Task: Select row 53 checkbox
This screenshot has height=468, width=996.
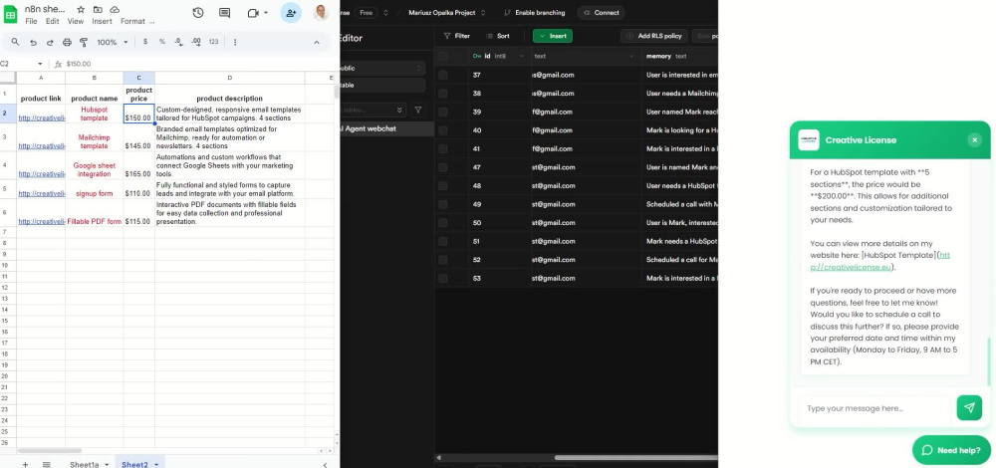Action: [443, 278]
